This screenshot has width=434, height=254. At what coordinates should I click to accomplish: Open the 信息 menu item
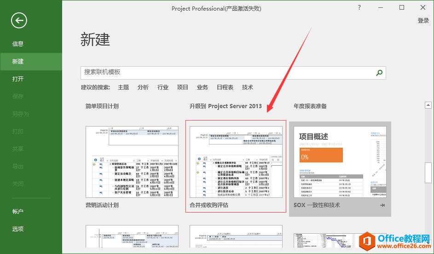(18, 44)
